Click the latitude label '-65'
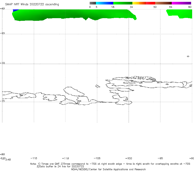 (2, 33)
